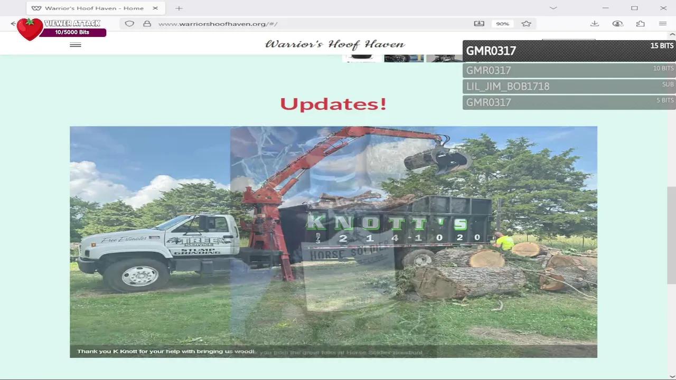This screenshot has height=380, width=676.
Task: Click the caption 'Thank you K Knott'
Action: [166, 351]
